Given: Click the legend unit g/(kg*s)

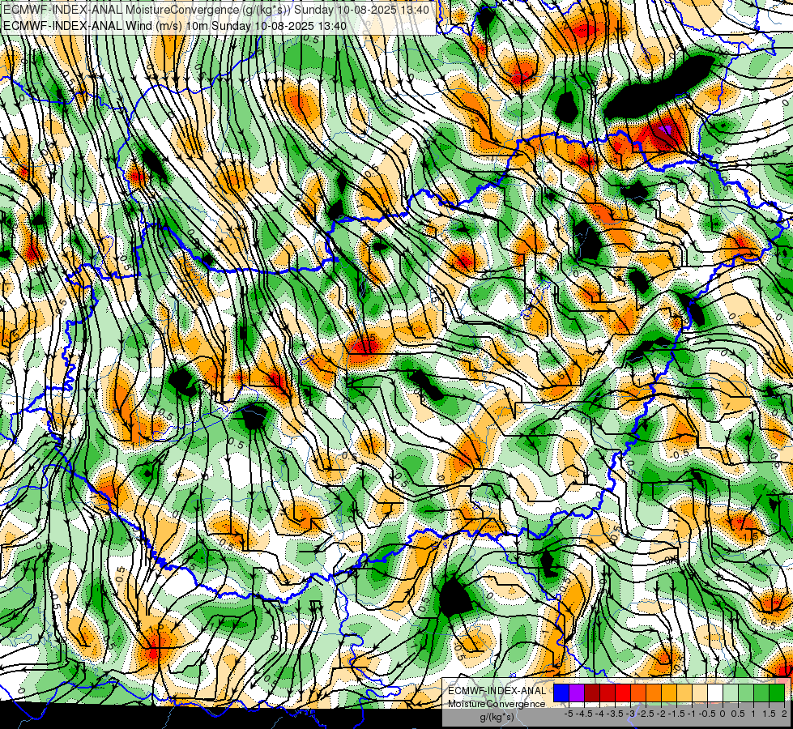Looking at the screenshot, I should click(497, 717).
